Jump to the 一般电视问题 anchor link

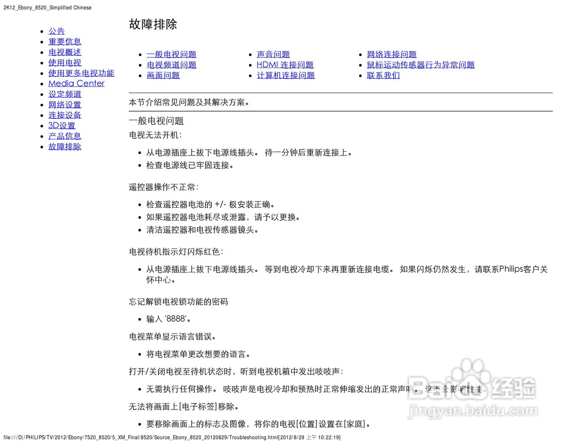[171, 54]
